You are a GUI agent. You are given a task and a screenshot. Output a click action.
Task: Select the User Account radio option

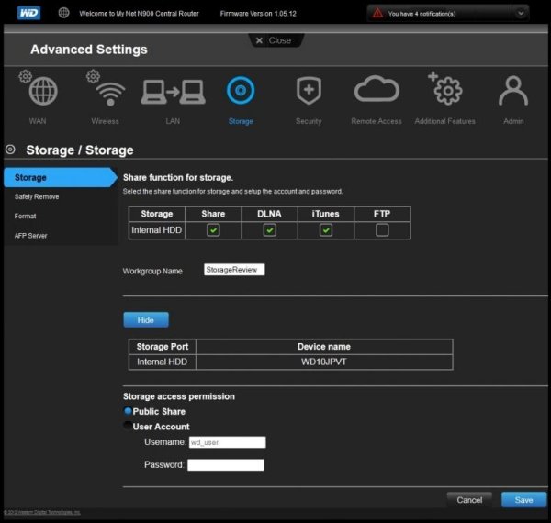pyautogui.click(x=129, y=427)
